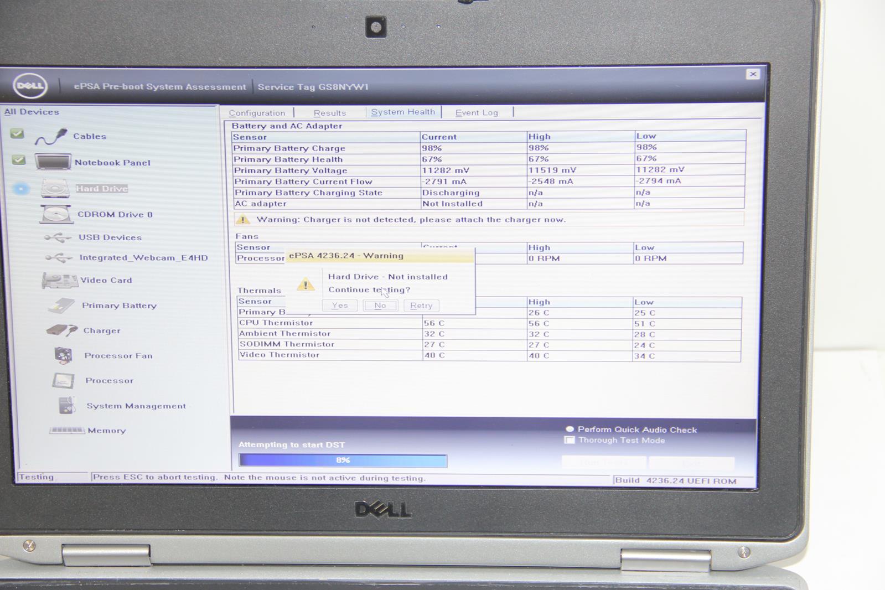Click SODIMM Thermistor row label
The width and height of the screenshot is (885, 590).
tap(287, 344)
